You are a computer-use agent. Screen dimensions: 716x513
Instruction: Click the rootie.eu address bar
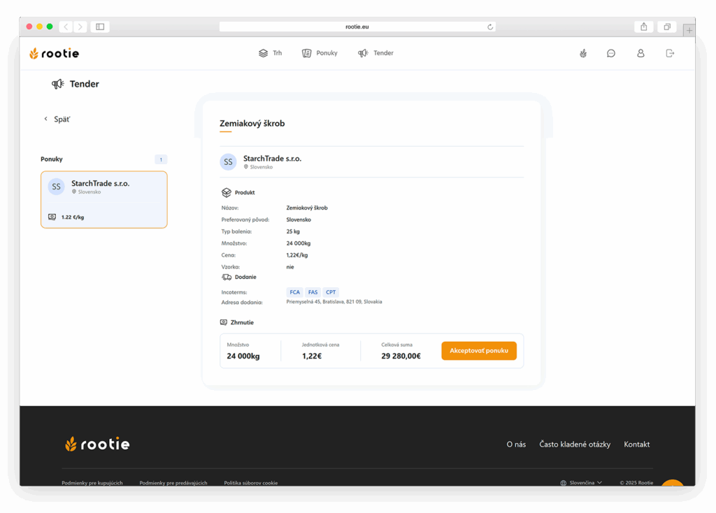click(357, 27)
